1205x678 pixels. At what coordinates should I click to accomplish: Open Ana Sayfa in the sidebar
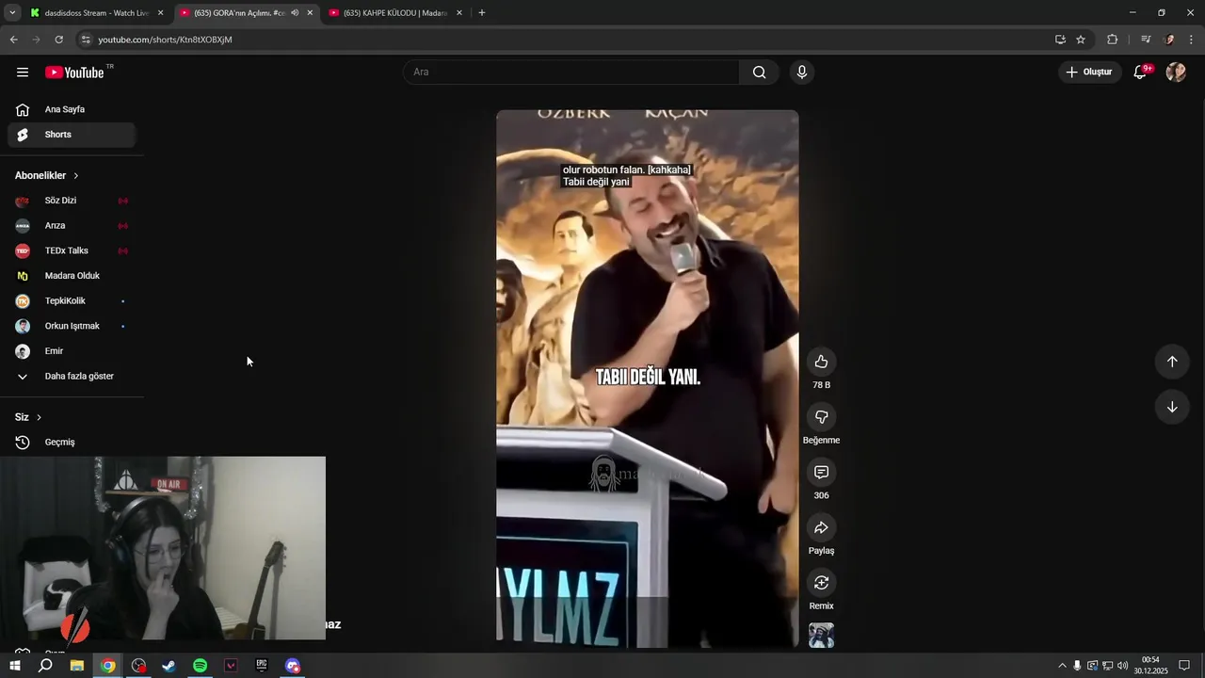point(72,109)
